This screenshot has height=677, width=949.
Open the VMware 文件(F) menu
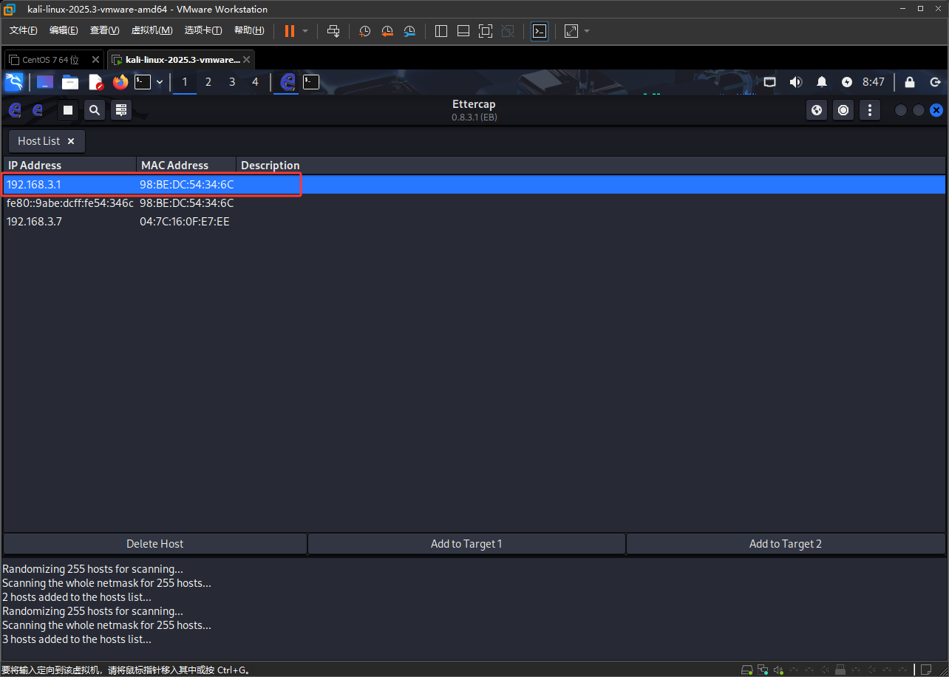[x=24, y=30]
